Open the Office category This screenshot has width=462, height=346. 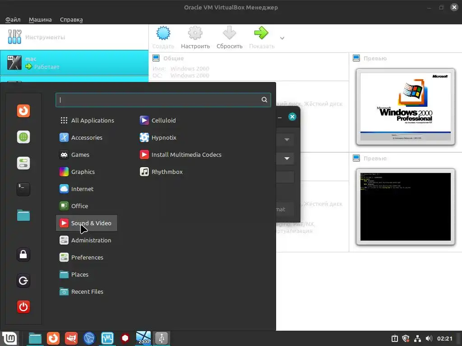tap(87, 206)
